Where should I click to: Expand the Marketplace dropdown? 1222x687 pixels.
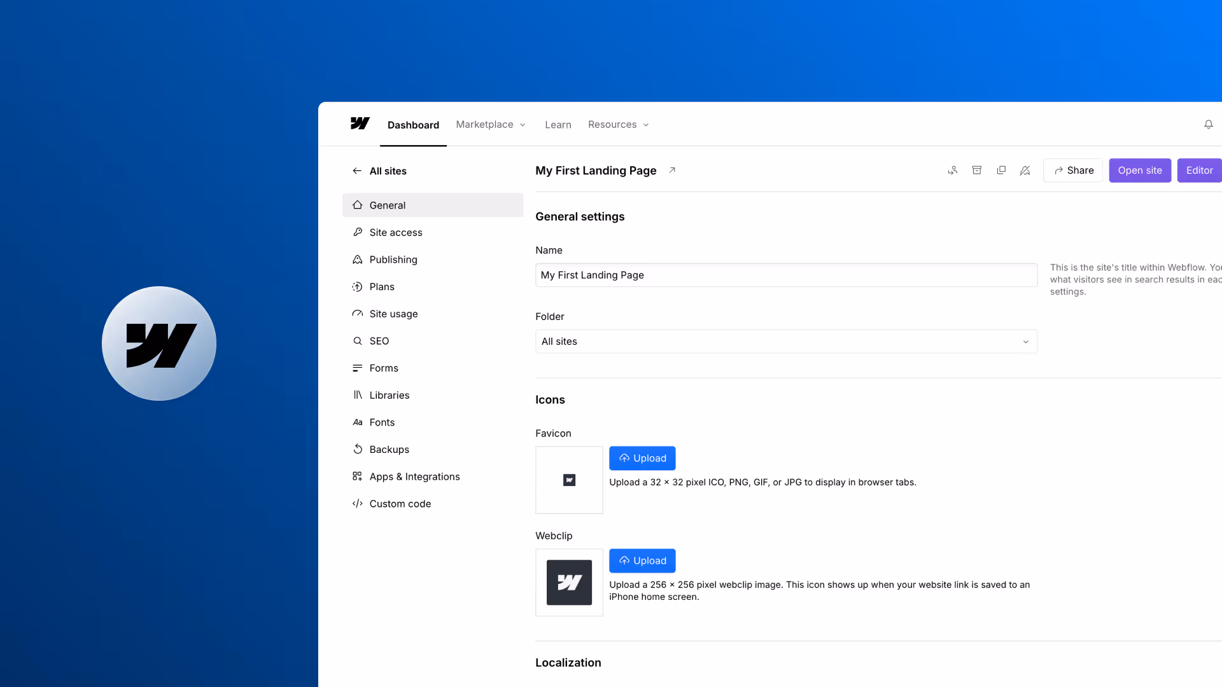coord(491,125)
